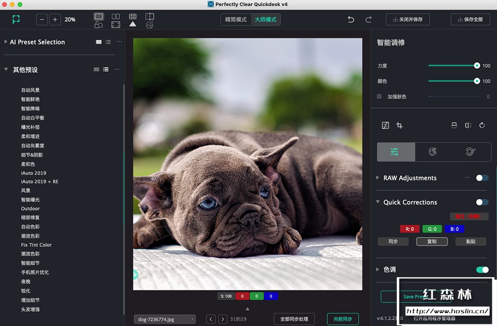The image size is (497, 326).
Task: Switch to 精简模式 mode
Action: point(237,19)
